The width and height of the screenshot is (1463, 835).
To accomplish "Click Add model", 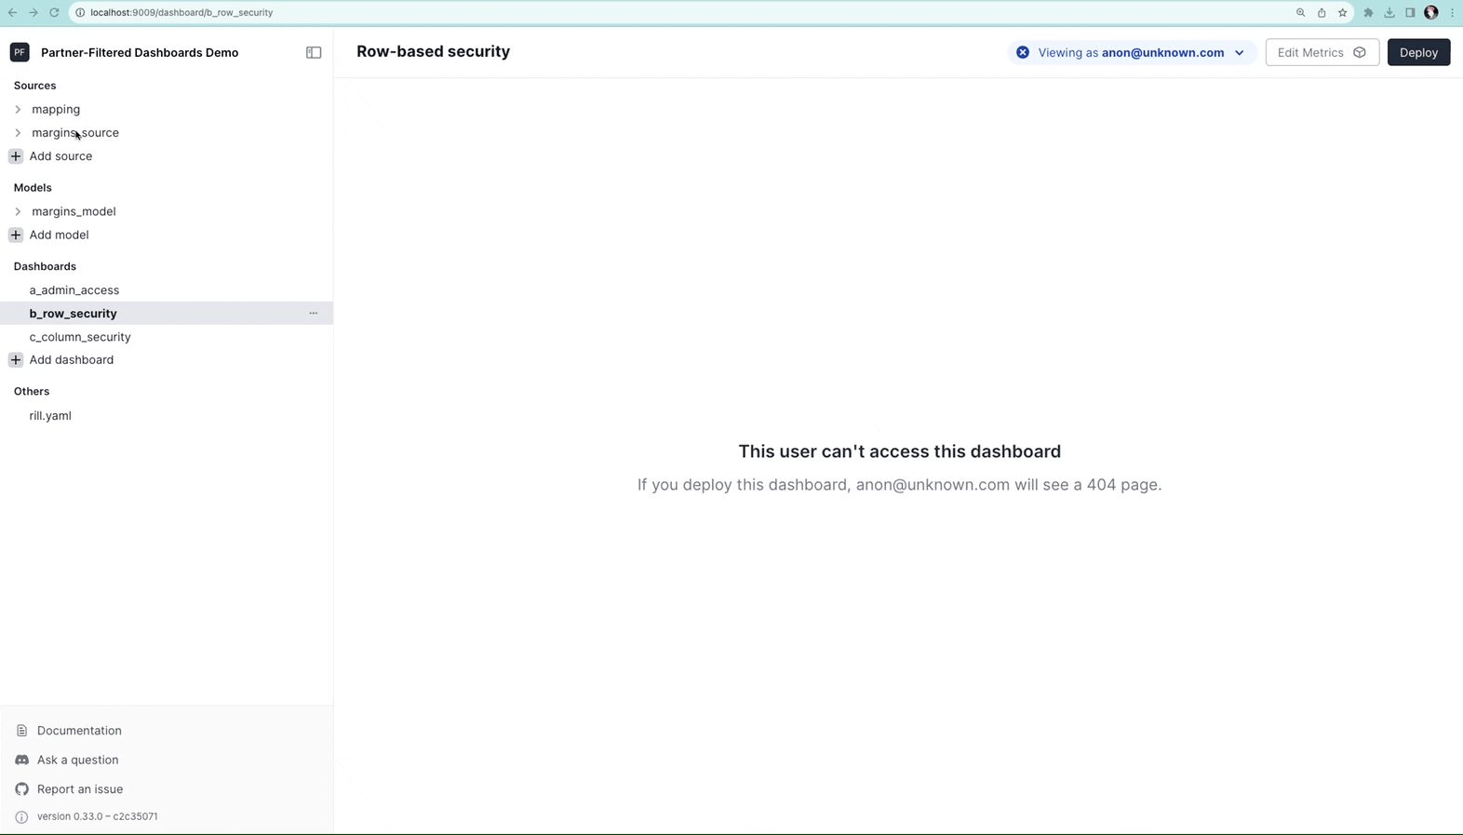I will point(59,236).
